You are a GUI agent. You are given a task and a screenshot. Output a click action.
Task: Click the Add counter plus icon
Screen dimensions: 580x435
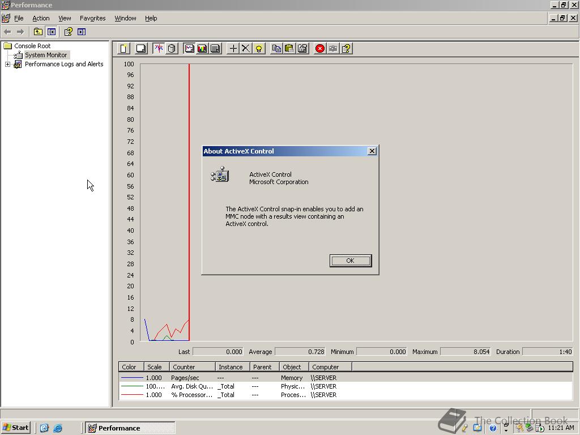(233, 49)
